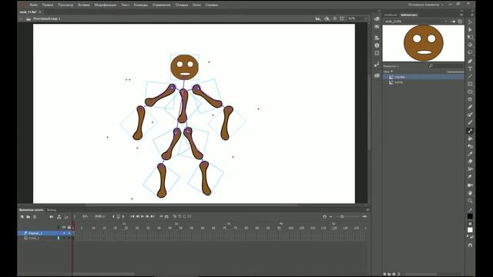493x277 pixels.
Task: Create a new layer folder
Action: click(x=28, y=217)
